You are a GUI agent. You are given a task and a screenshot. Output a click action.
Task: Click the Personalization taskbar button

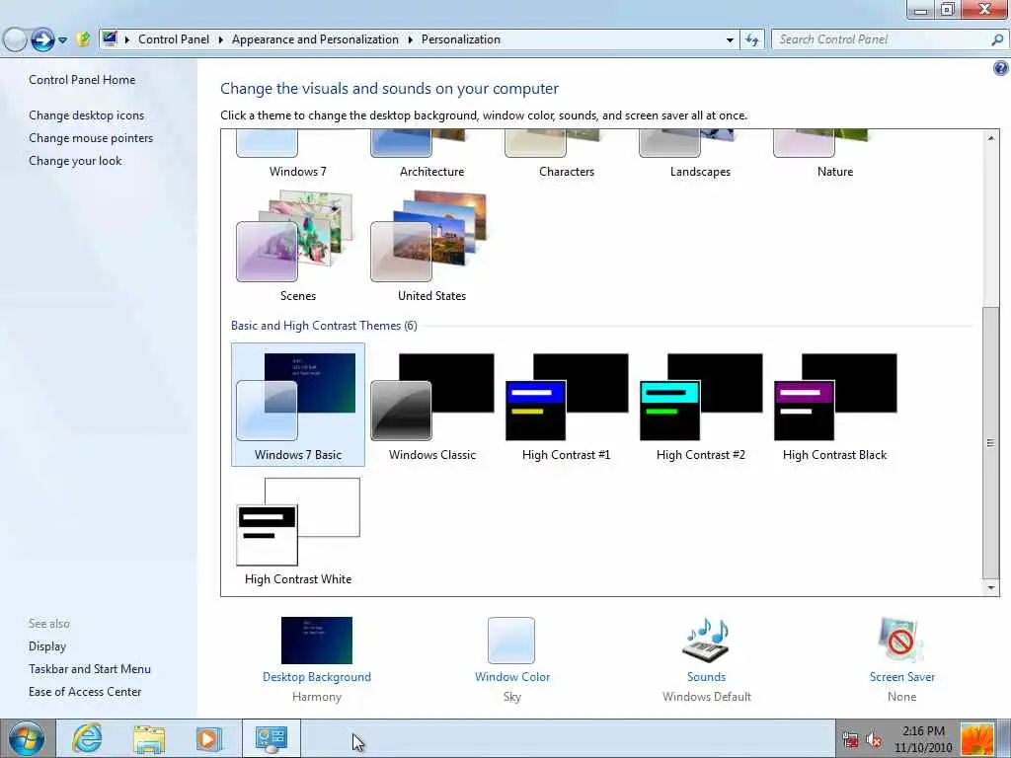[x=272, y=738]
